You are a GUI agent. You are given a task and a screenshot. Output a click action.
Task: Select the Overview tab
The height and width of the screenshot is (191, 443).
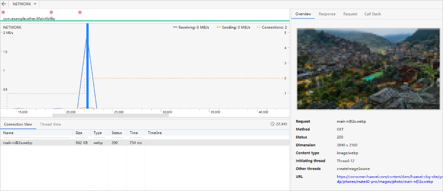(303, 14)
